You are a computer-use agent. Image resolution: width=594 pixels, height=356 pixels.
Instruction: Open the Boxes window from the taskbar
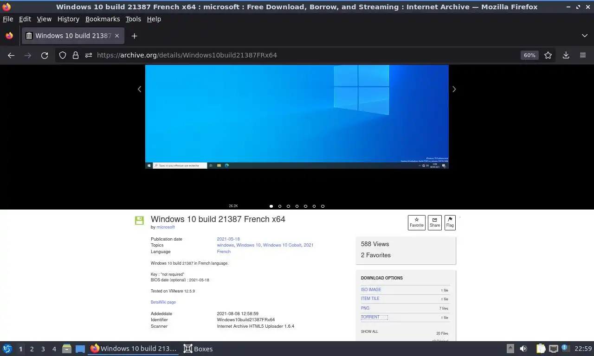pyautogui.click(x=198, y=349)
